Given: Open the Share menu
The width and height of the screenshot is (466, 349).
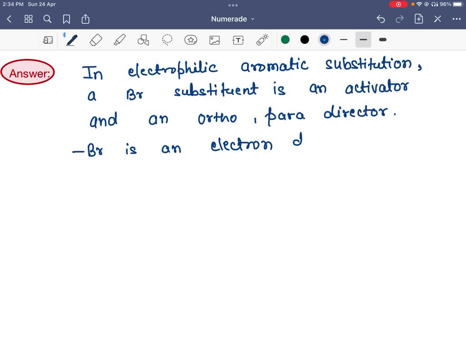Looking at the screenshot, I should click(86, 19).
